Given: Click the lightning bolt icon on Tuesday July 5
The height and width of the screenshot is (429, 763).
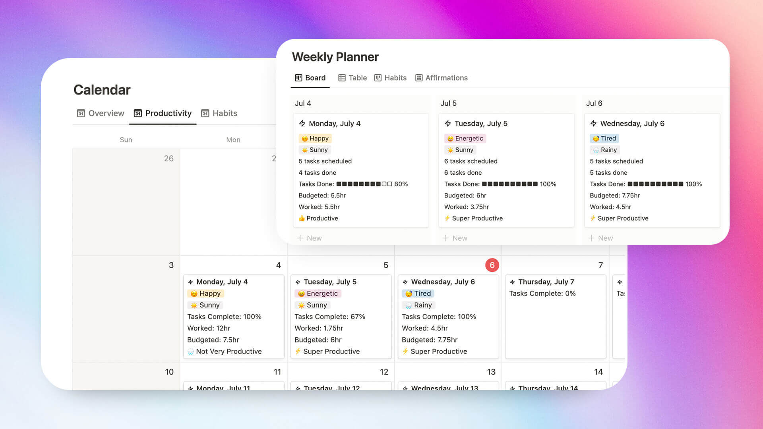Looking at the screenshot, I should (x=447, y=123).
